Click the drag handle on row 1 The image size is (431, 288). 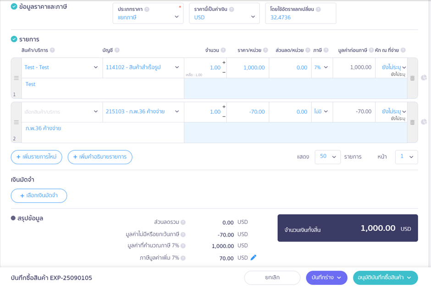tap(17, 78)
